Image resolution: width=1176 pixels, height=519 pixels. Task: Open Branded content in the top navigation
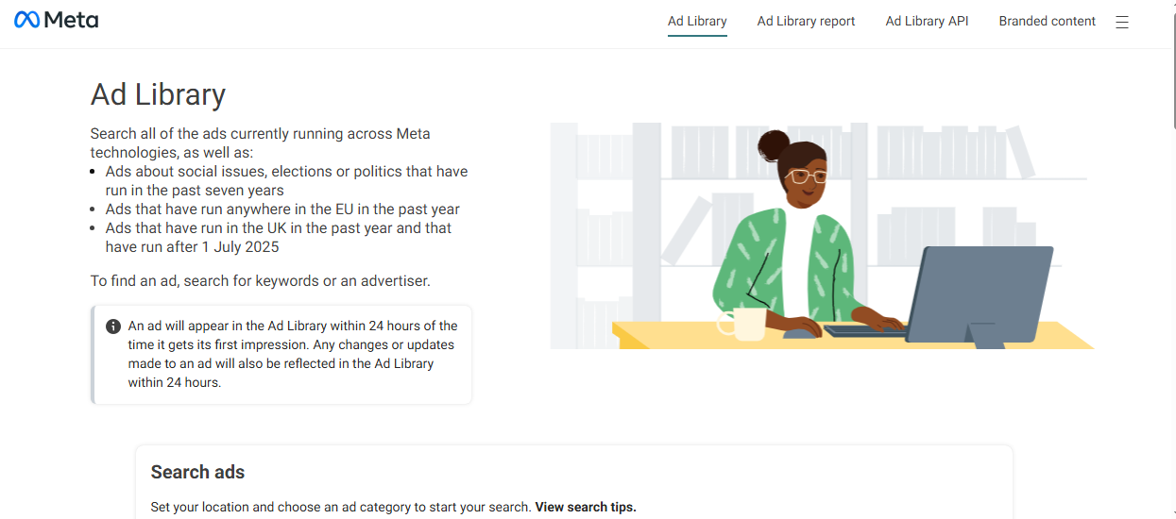pyautogui.click(x=1047, y=21)
